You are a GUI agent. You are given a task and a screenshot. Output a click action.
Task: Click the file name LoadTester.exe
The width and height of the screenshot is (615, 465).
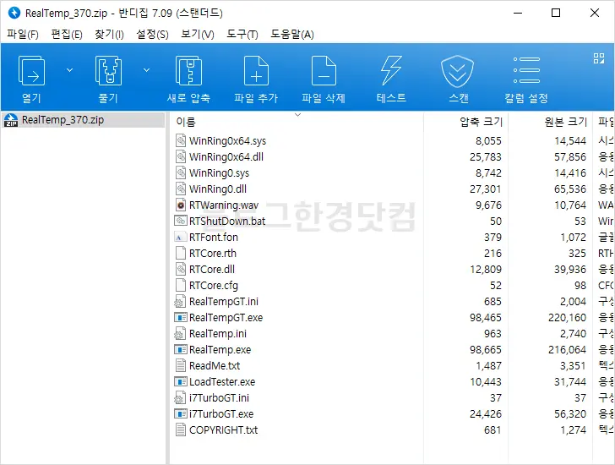click(222, 382)
